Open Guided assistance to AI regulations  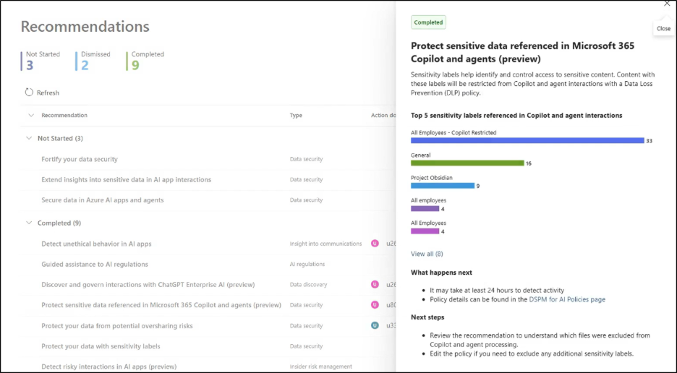point(95,265)
